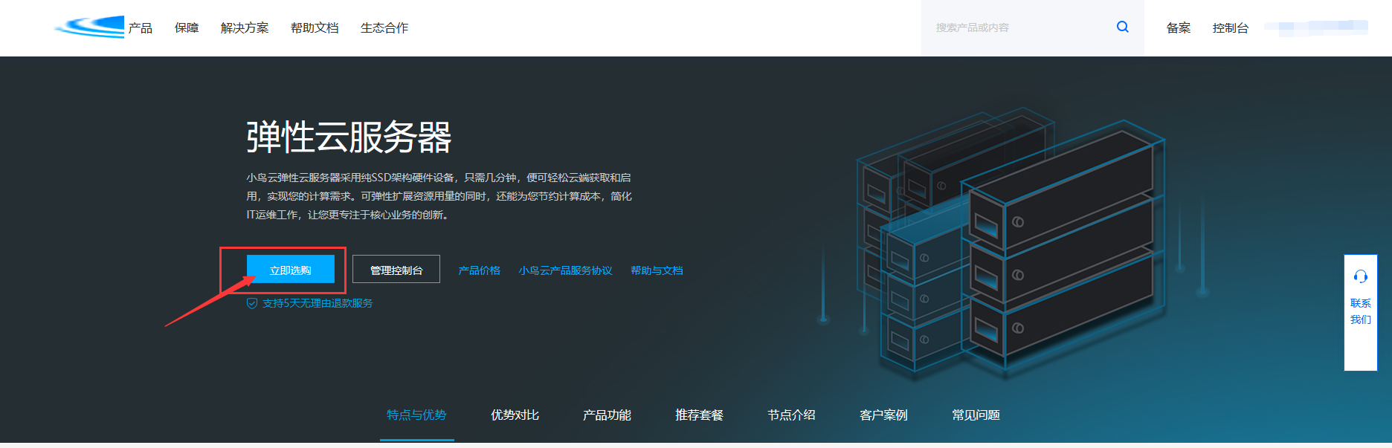The image size is (1392, 448).
Task: Open the 帮助与文档 link
Action: tap(657, 270)
